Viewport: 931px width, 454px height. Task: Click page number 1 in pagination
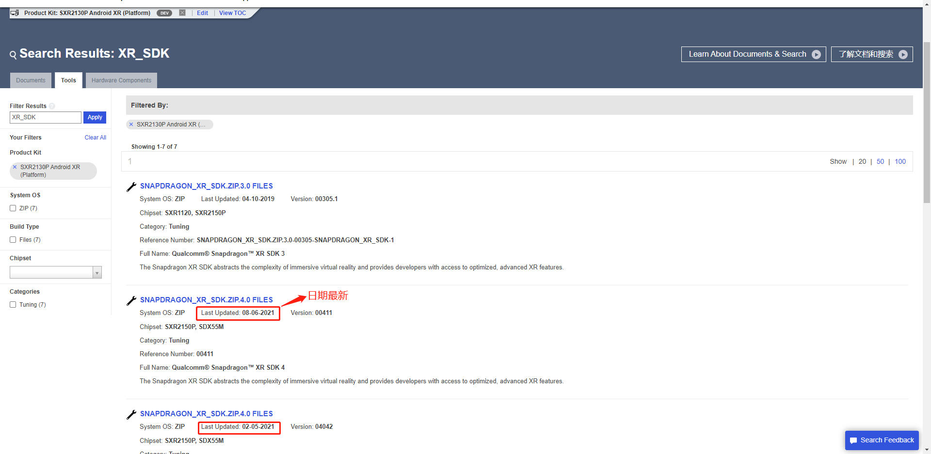click(130, 161)
